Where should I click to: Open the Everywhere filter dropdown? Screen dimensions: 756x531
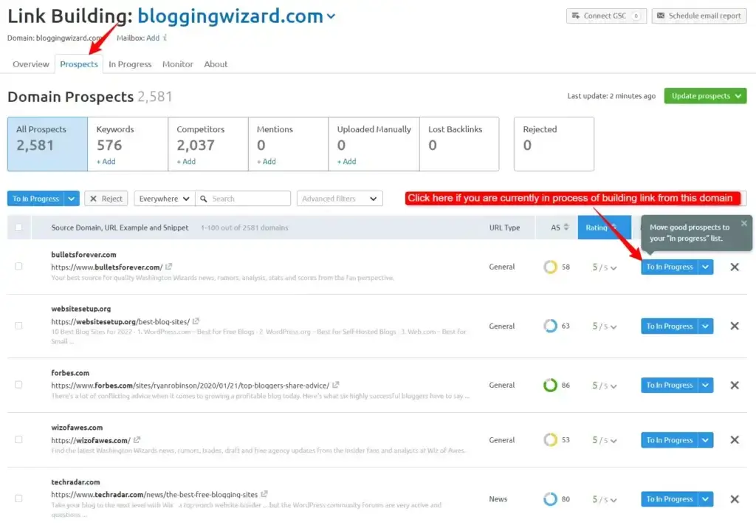pyautogui.click(x=164, y=198)
